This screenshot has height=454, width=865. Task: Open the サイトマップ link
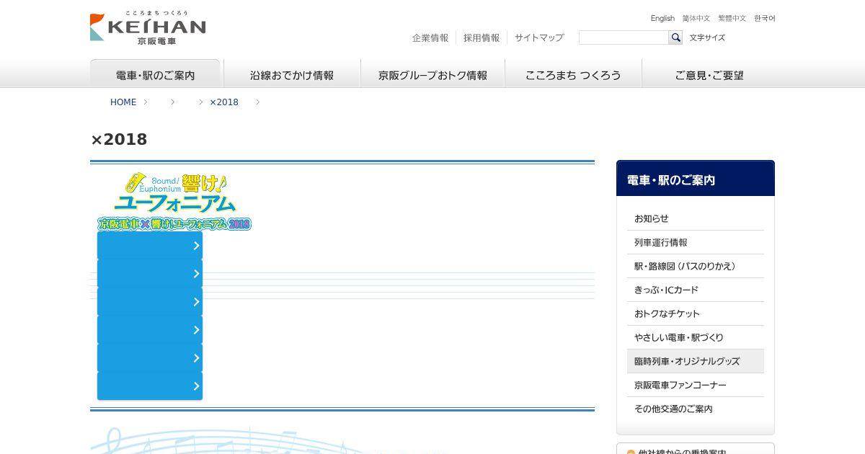pos(539,37)
